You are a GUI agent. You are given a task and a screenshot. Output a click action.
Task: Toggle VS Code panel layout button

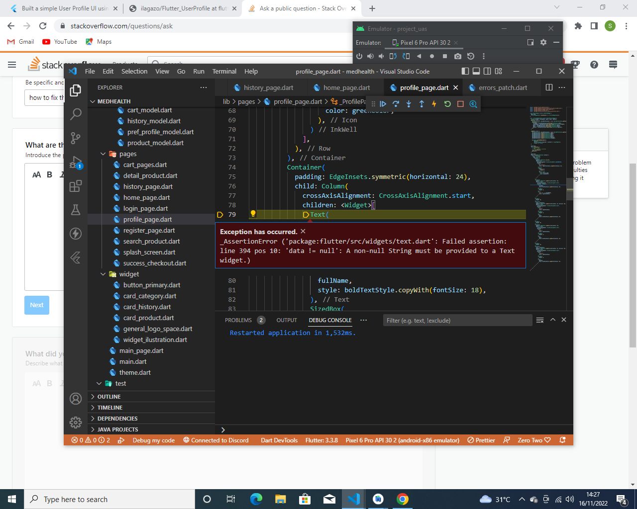click(476, 71)
